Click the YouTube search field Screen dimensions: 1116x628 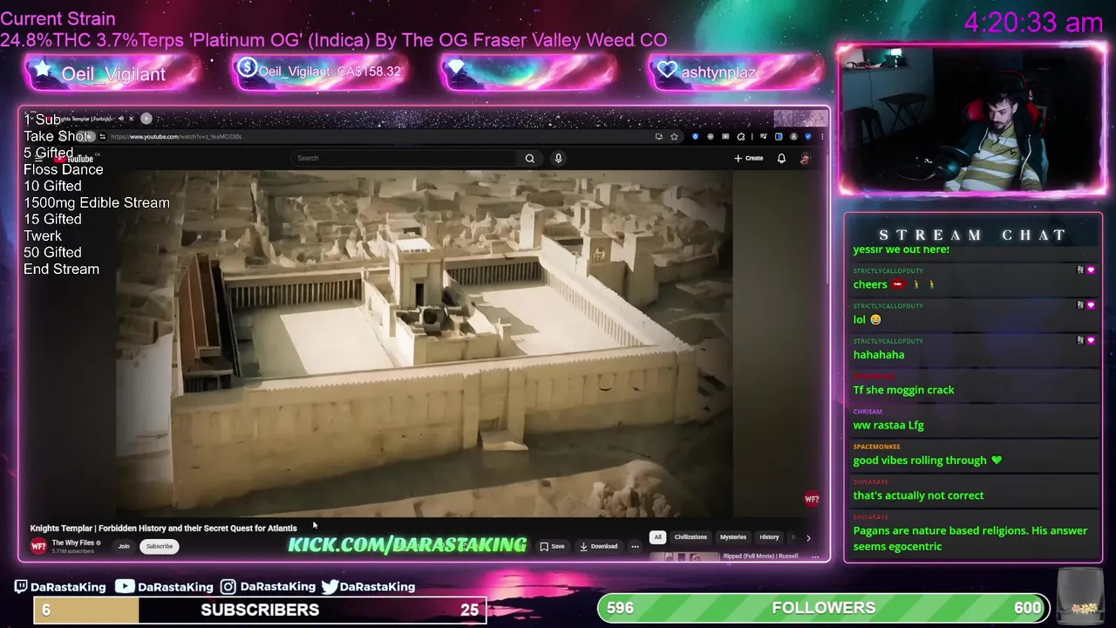tap(405, 158)
